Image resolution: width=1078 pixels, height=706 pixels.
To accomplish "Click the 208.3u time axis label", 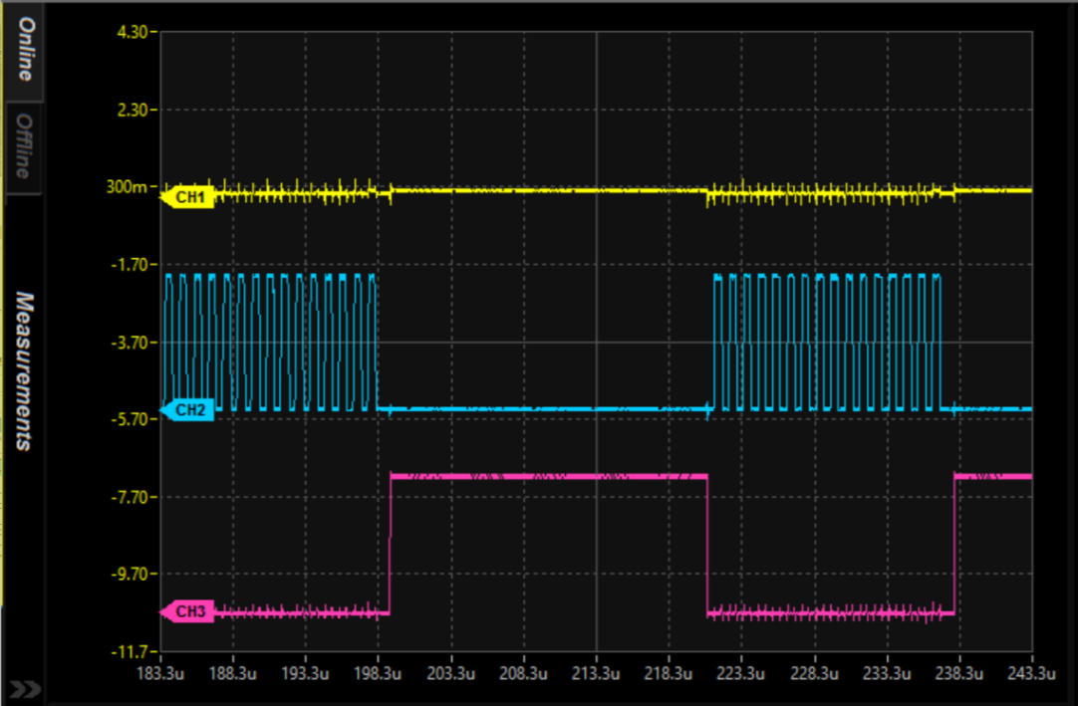I will [x=523, y=673].
